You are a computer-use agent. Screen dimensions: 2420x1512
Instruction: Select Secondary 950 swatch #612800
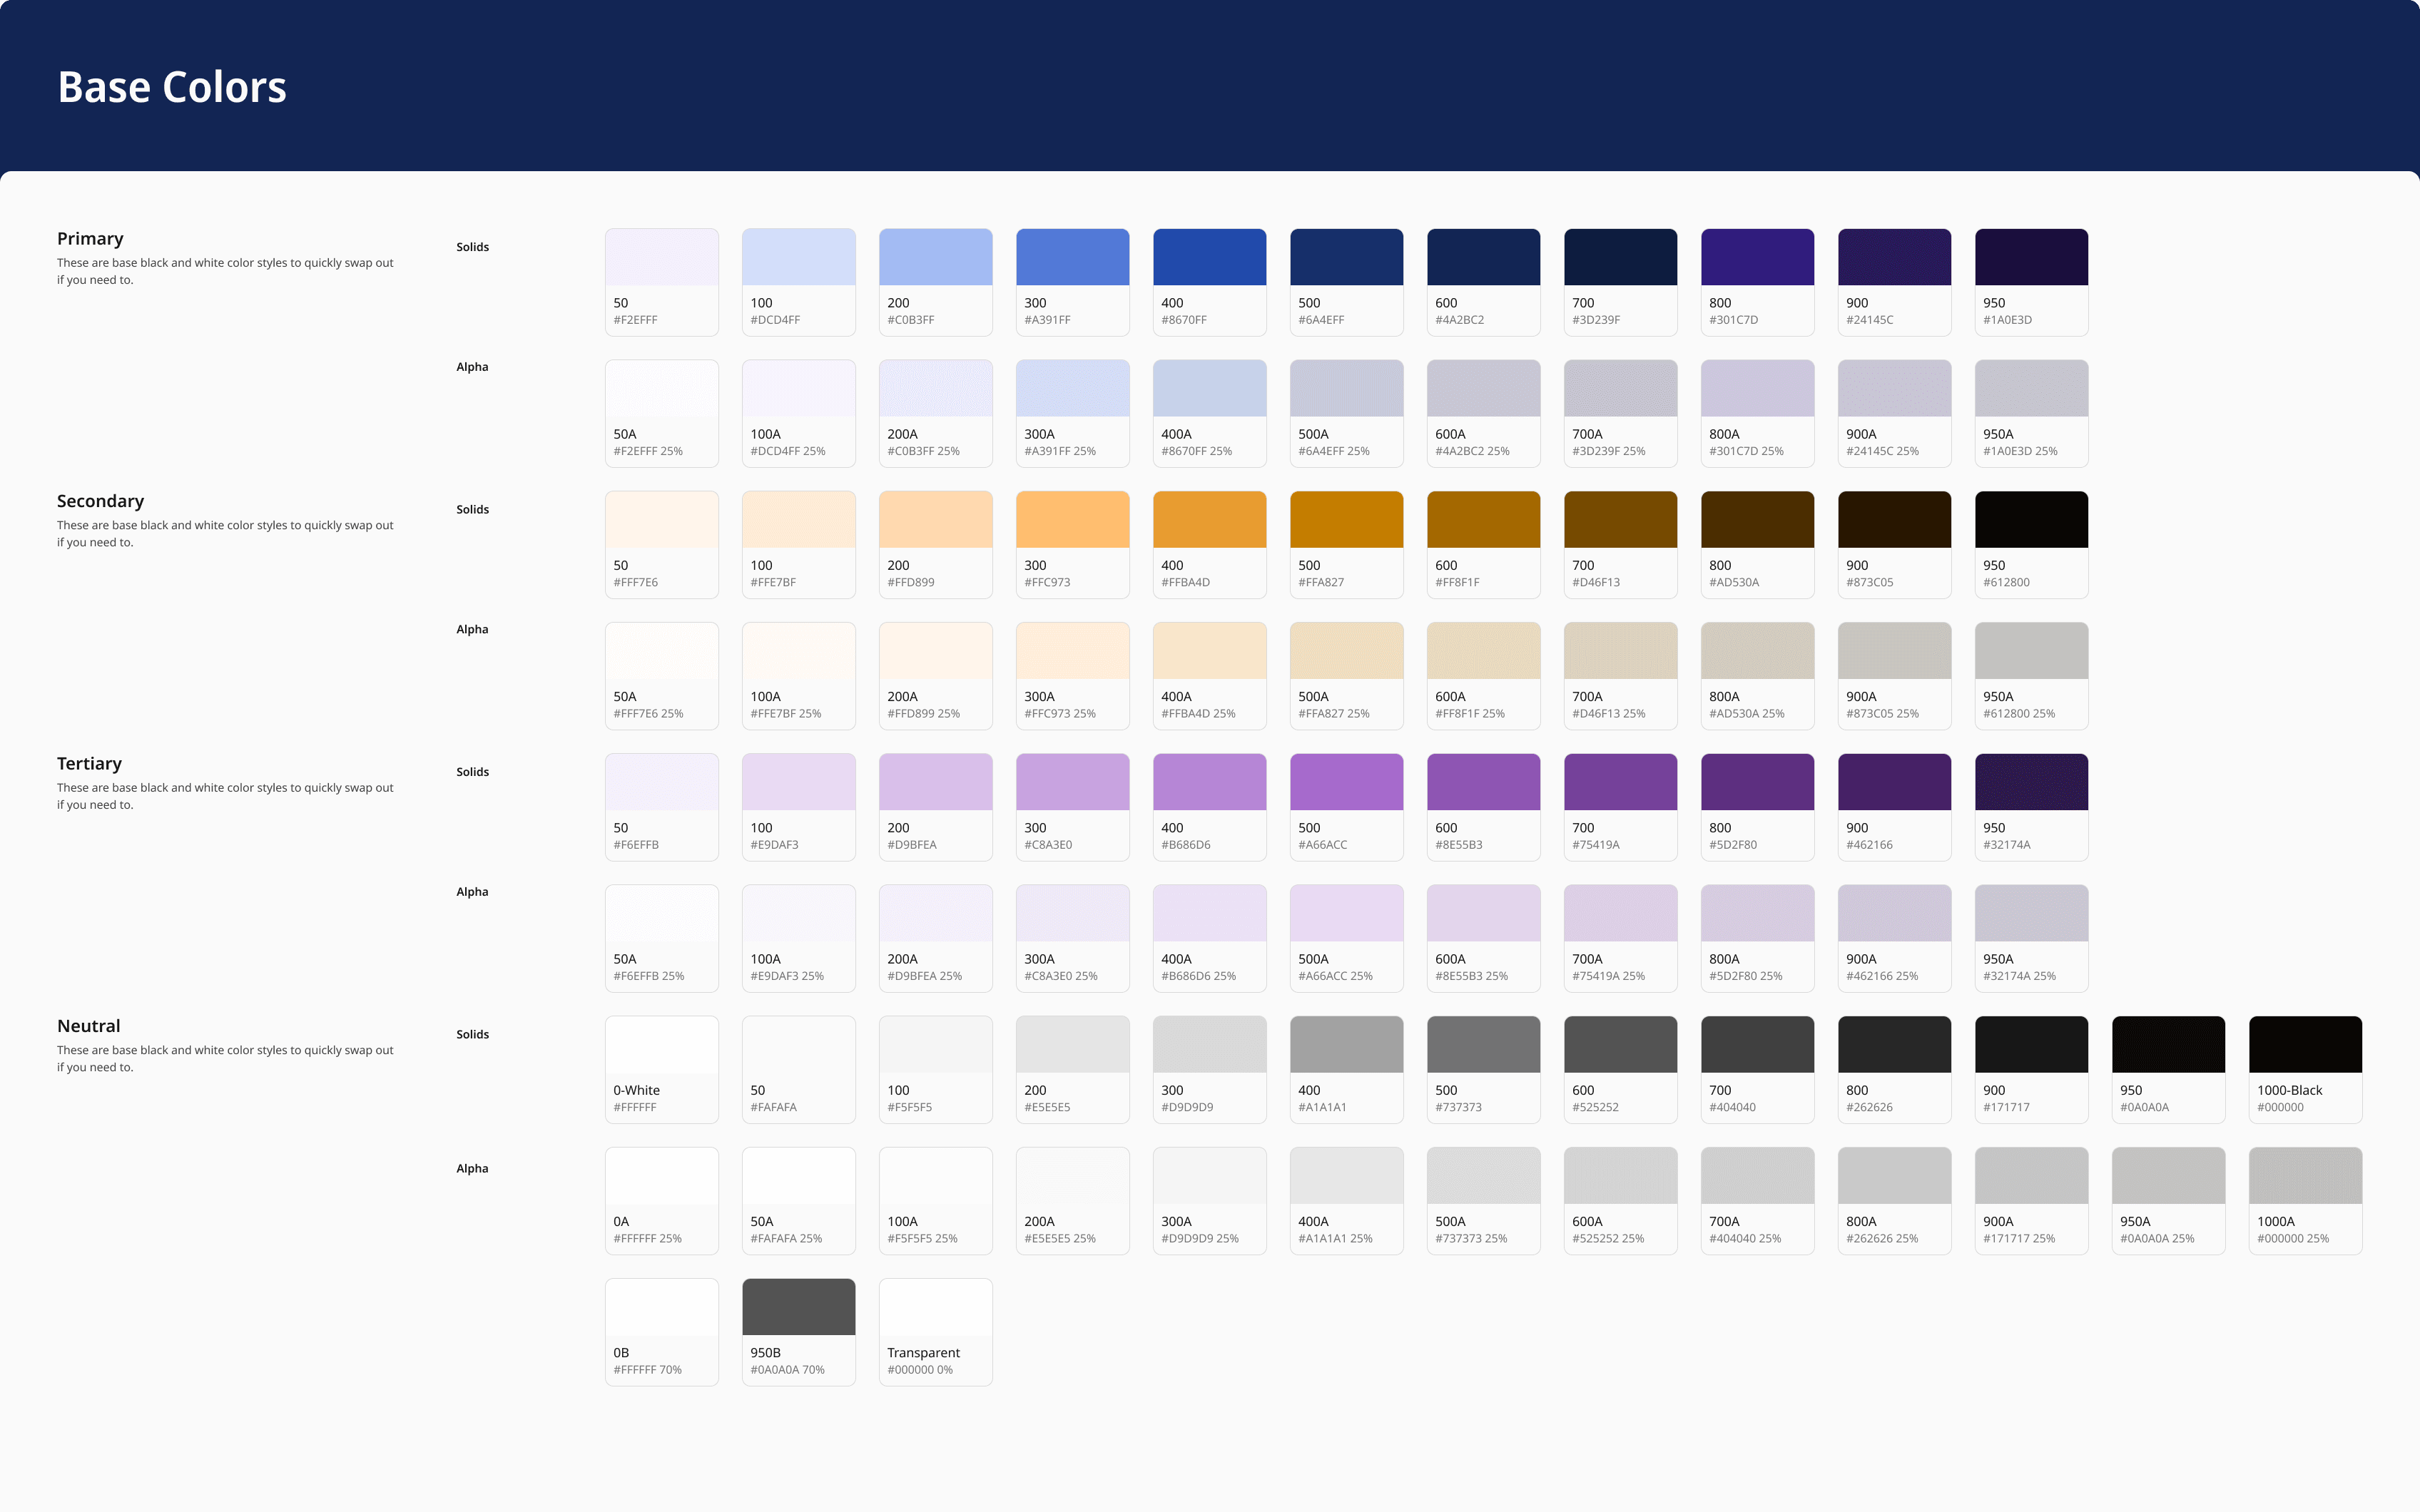coord(2031,544)
